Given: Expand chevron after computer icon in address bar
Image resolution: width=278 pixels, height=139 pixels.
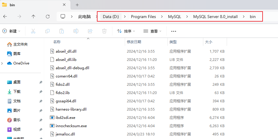Looking at the screenshot, I should (x=72, y=17).
